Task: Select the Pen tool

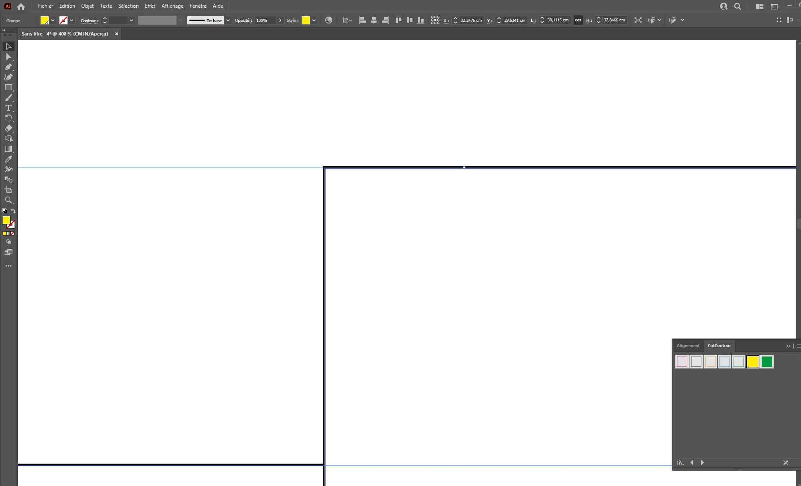Action: point(9,67)
